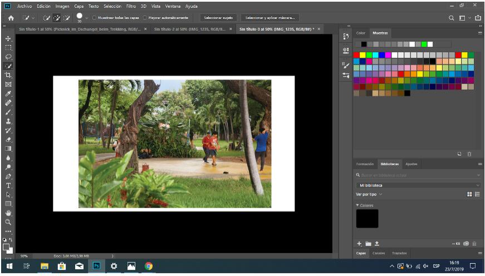
Task: Collapse the Colores section
Action: pos(357,205)
